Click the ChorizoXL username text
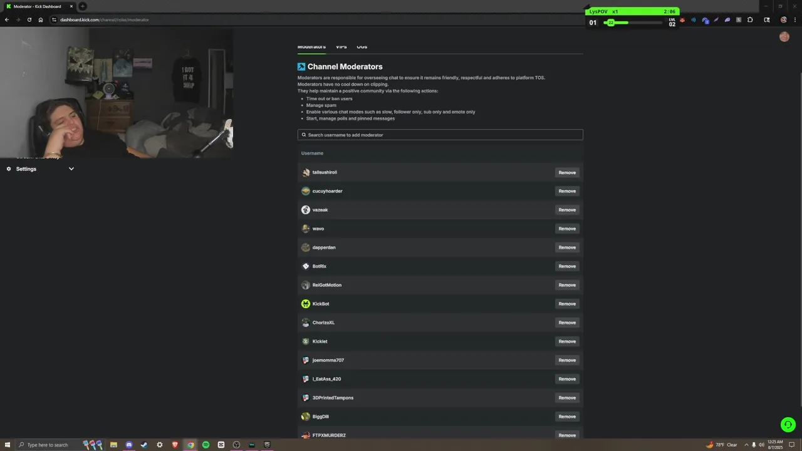 (x=323, y=323)
